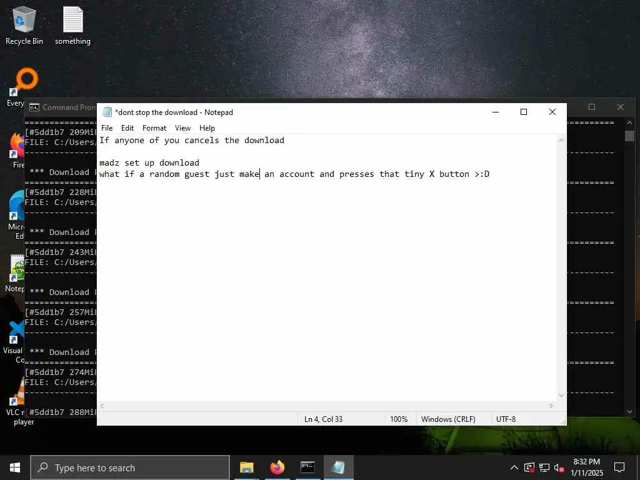Click the 'Ln 4, Col 33' status entry

tap(323, 419)
